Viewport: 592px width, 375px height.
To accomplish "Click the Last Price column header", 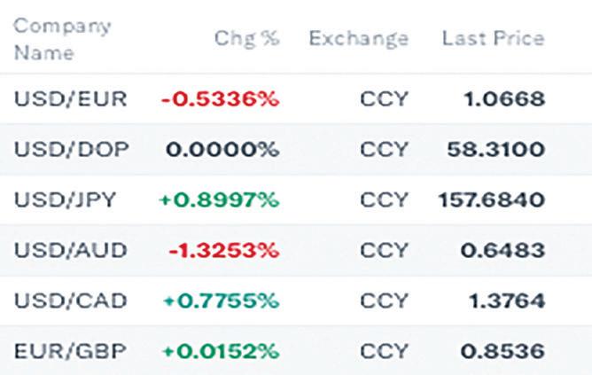I will tap(494, 38).
